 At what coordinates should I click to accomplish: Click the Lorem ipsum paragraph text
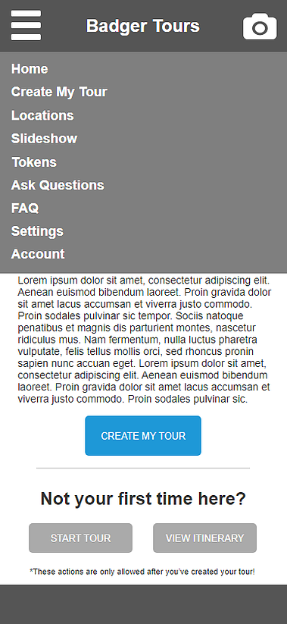tap(144, 340)
